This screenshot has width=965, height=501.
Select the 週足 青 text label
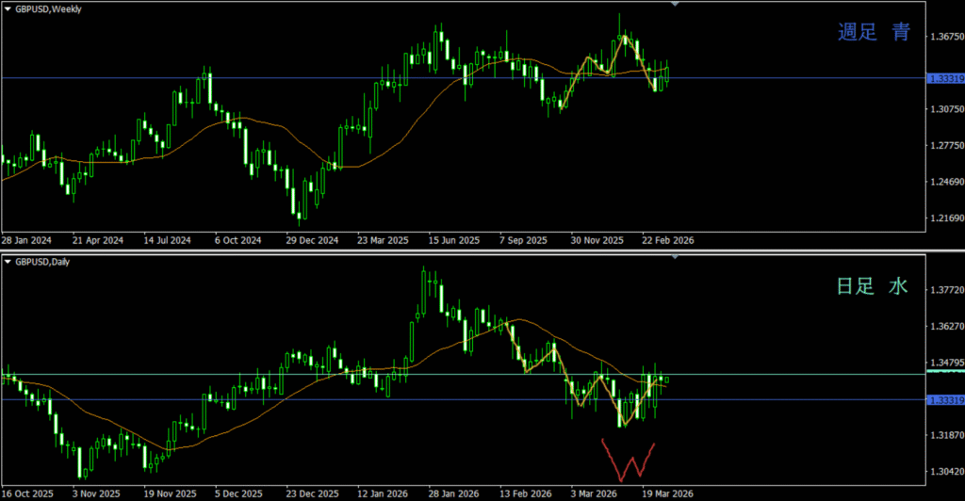pos(875,33)
